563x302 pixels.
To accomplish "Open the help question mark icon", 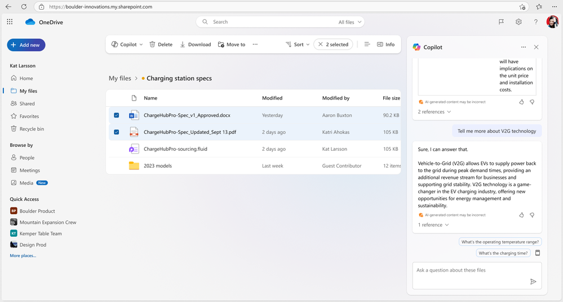I will click(x=536, y=22).
